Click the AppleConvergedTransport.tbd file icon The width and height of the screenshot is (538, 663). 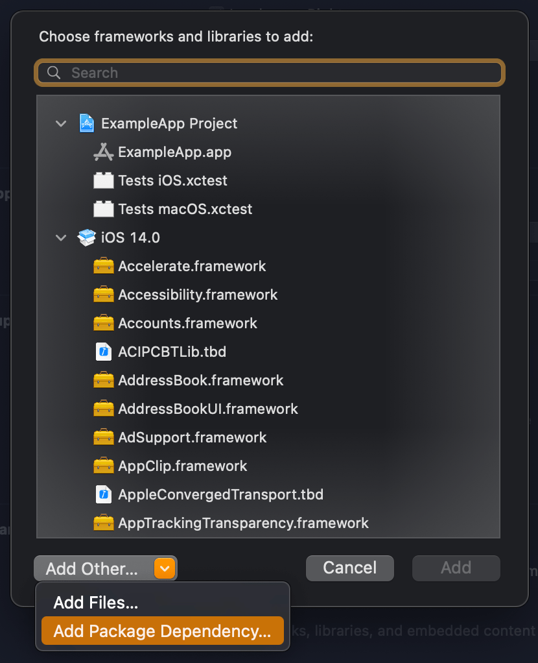coord(104,495)
